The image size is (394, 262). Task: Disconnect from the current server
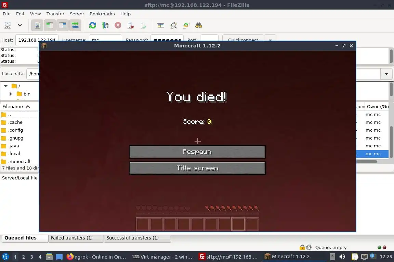tap(131, 25)
